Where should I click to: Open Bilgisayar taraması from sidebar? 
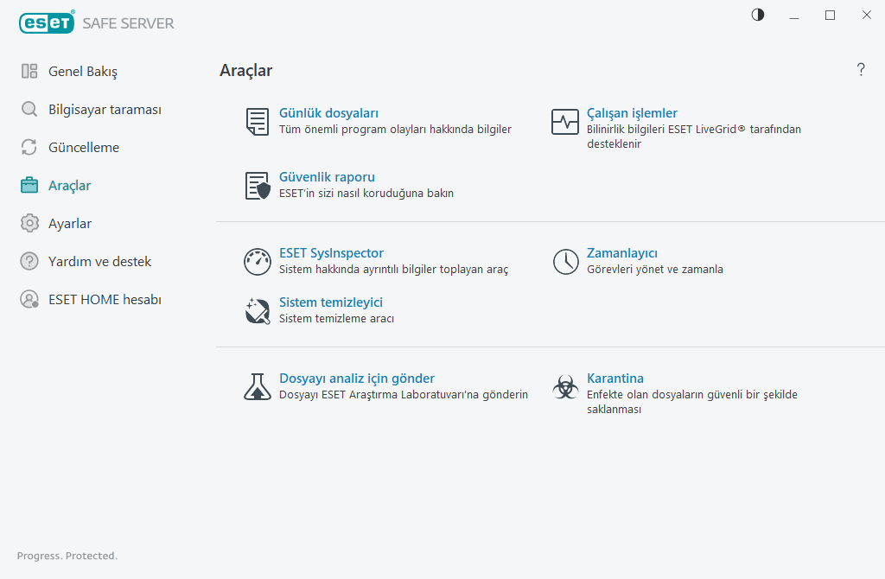pos(105,109)
